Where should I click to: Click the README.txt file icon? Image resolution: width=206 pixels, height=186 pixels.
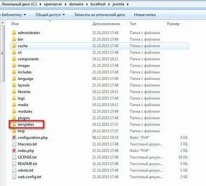[14, 164]
